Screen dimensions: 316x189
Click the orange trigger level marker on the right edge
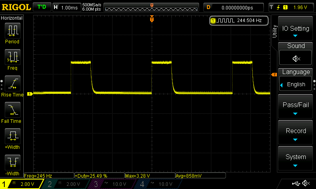(274, 75)
